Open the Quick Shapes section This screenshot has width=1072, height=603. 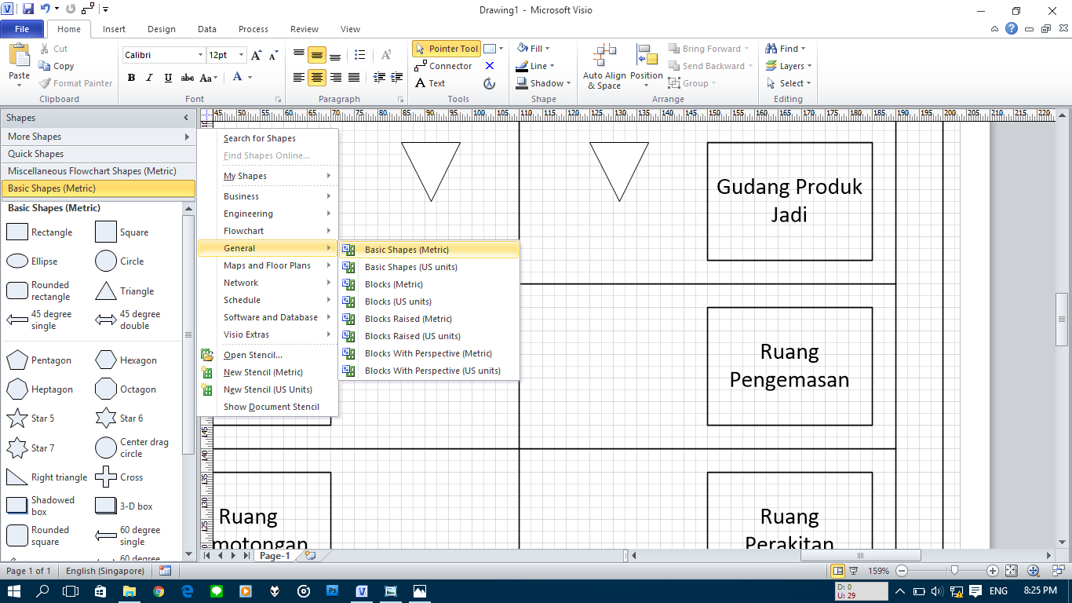98,154
